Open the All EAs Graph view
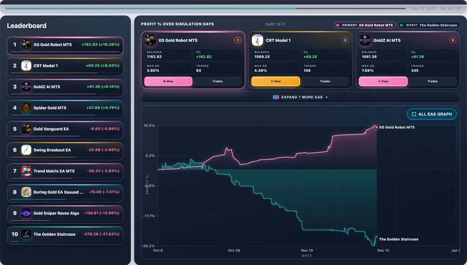This screenshot has width=467, height=265. (x=432, y=114)
